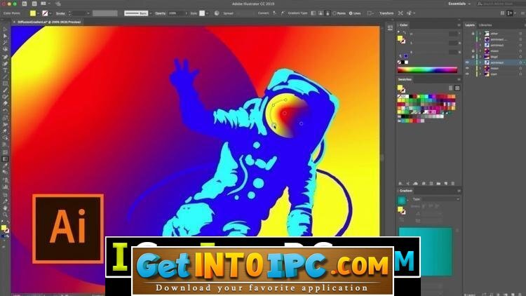Click the teal gradient preview in Gradient panel
This screenshot has width=526, height=296.
pos(426,251)
